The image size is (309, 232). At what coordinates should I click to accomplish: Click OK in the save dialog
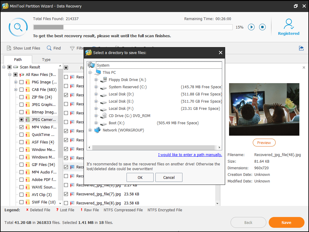[x=140, y=177]
